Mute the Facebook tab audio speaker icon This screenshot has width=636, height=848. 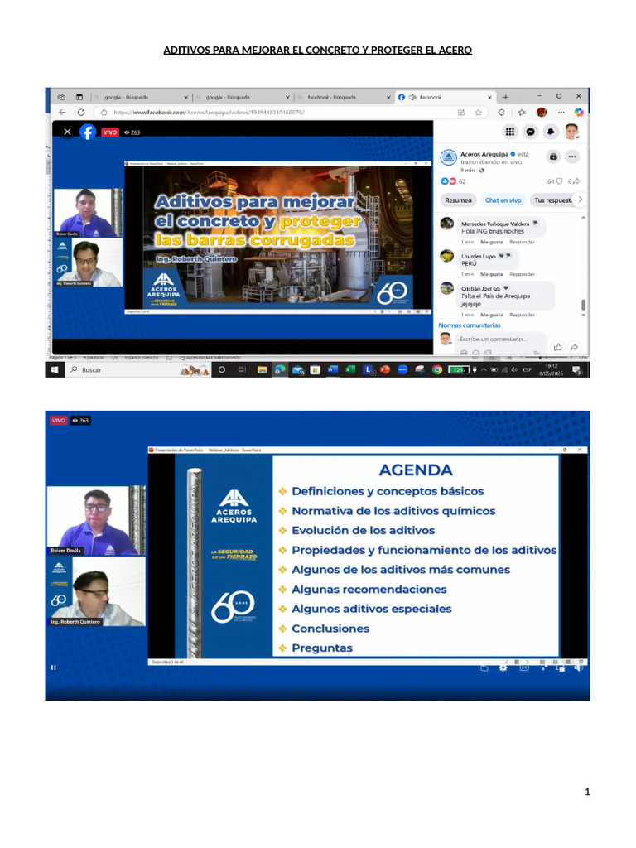(412, 98)
